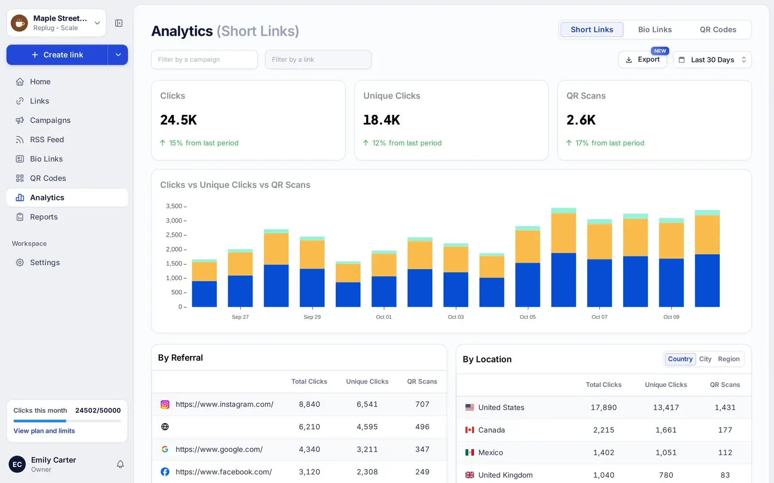Open the Filter by a campaign dropdown
Screen dimensions: 774x483
pos(204,59)
